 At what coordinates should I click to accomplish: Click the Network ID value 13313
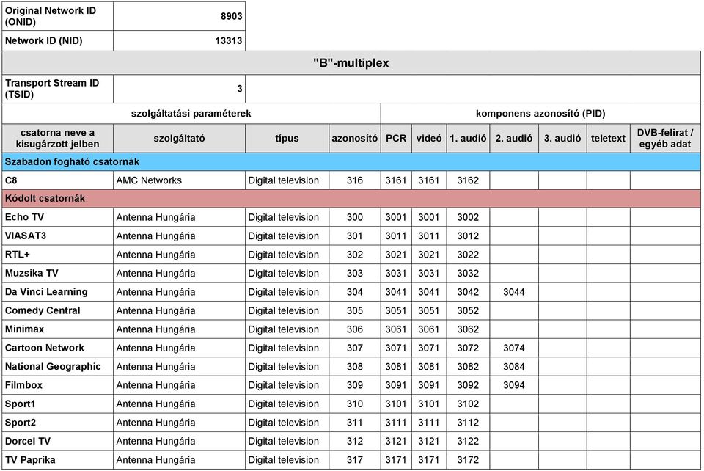coord(229,41)
